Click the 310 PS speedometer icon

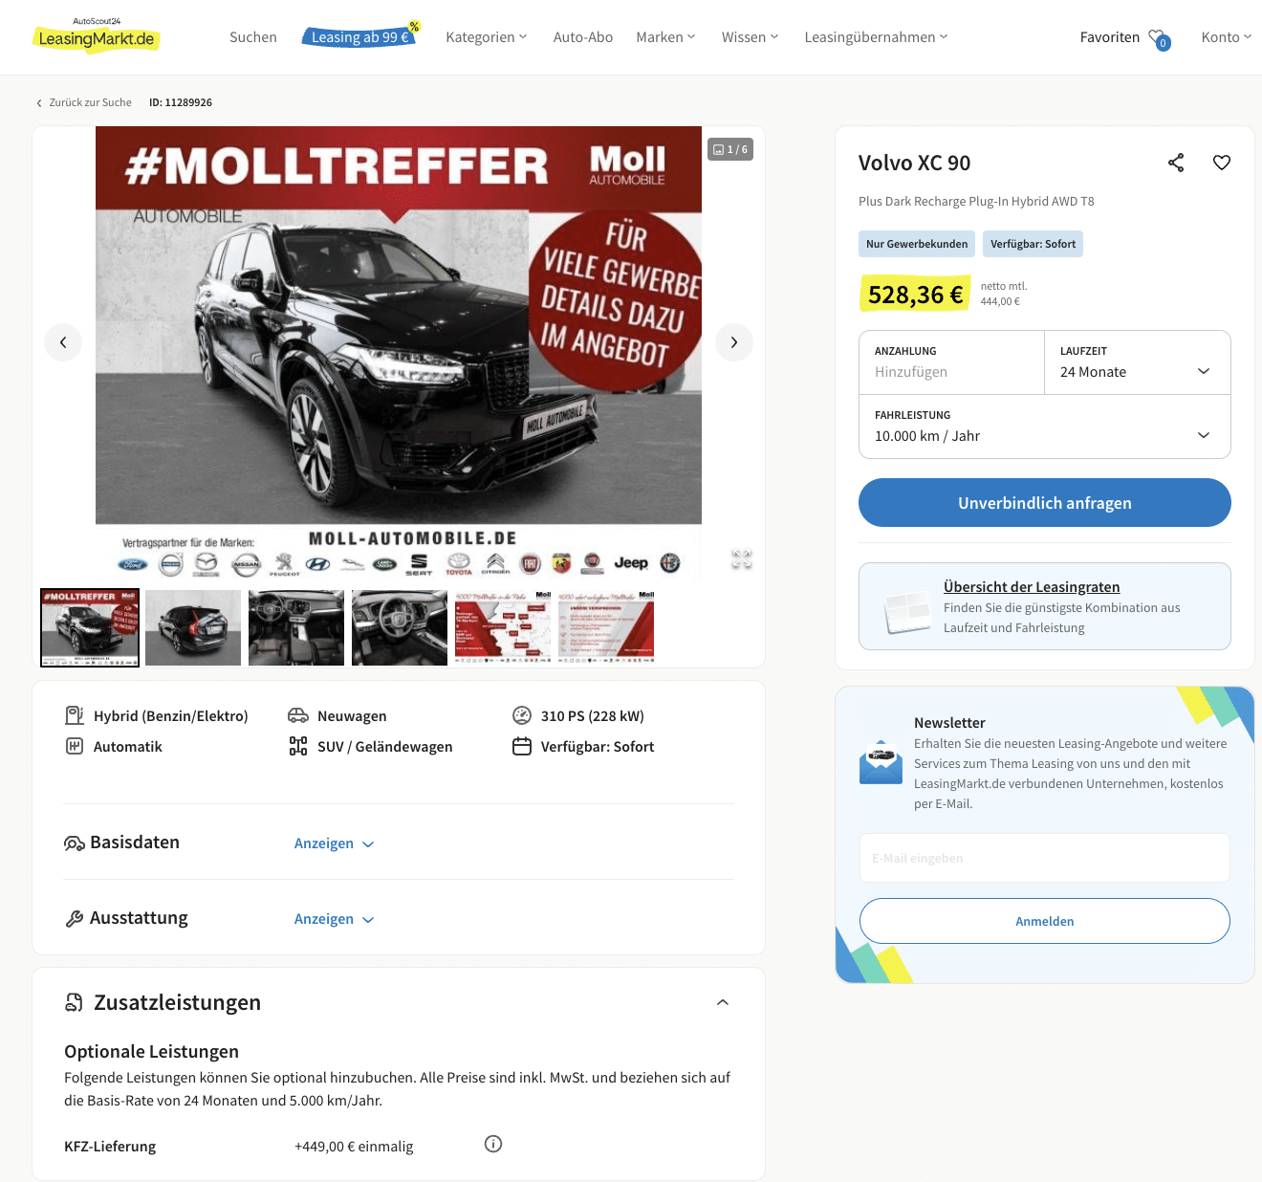coord(522,715)
